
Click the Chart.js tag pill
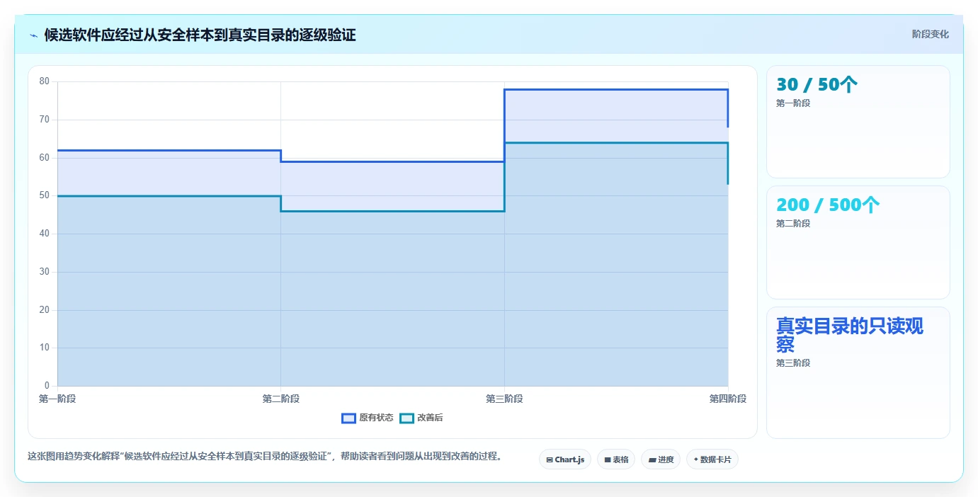point(564,459)
